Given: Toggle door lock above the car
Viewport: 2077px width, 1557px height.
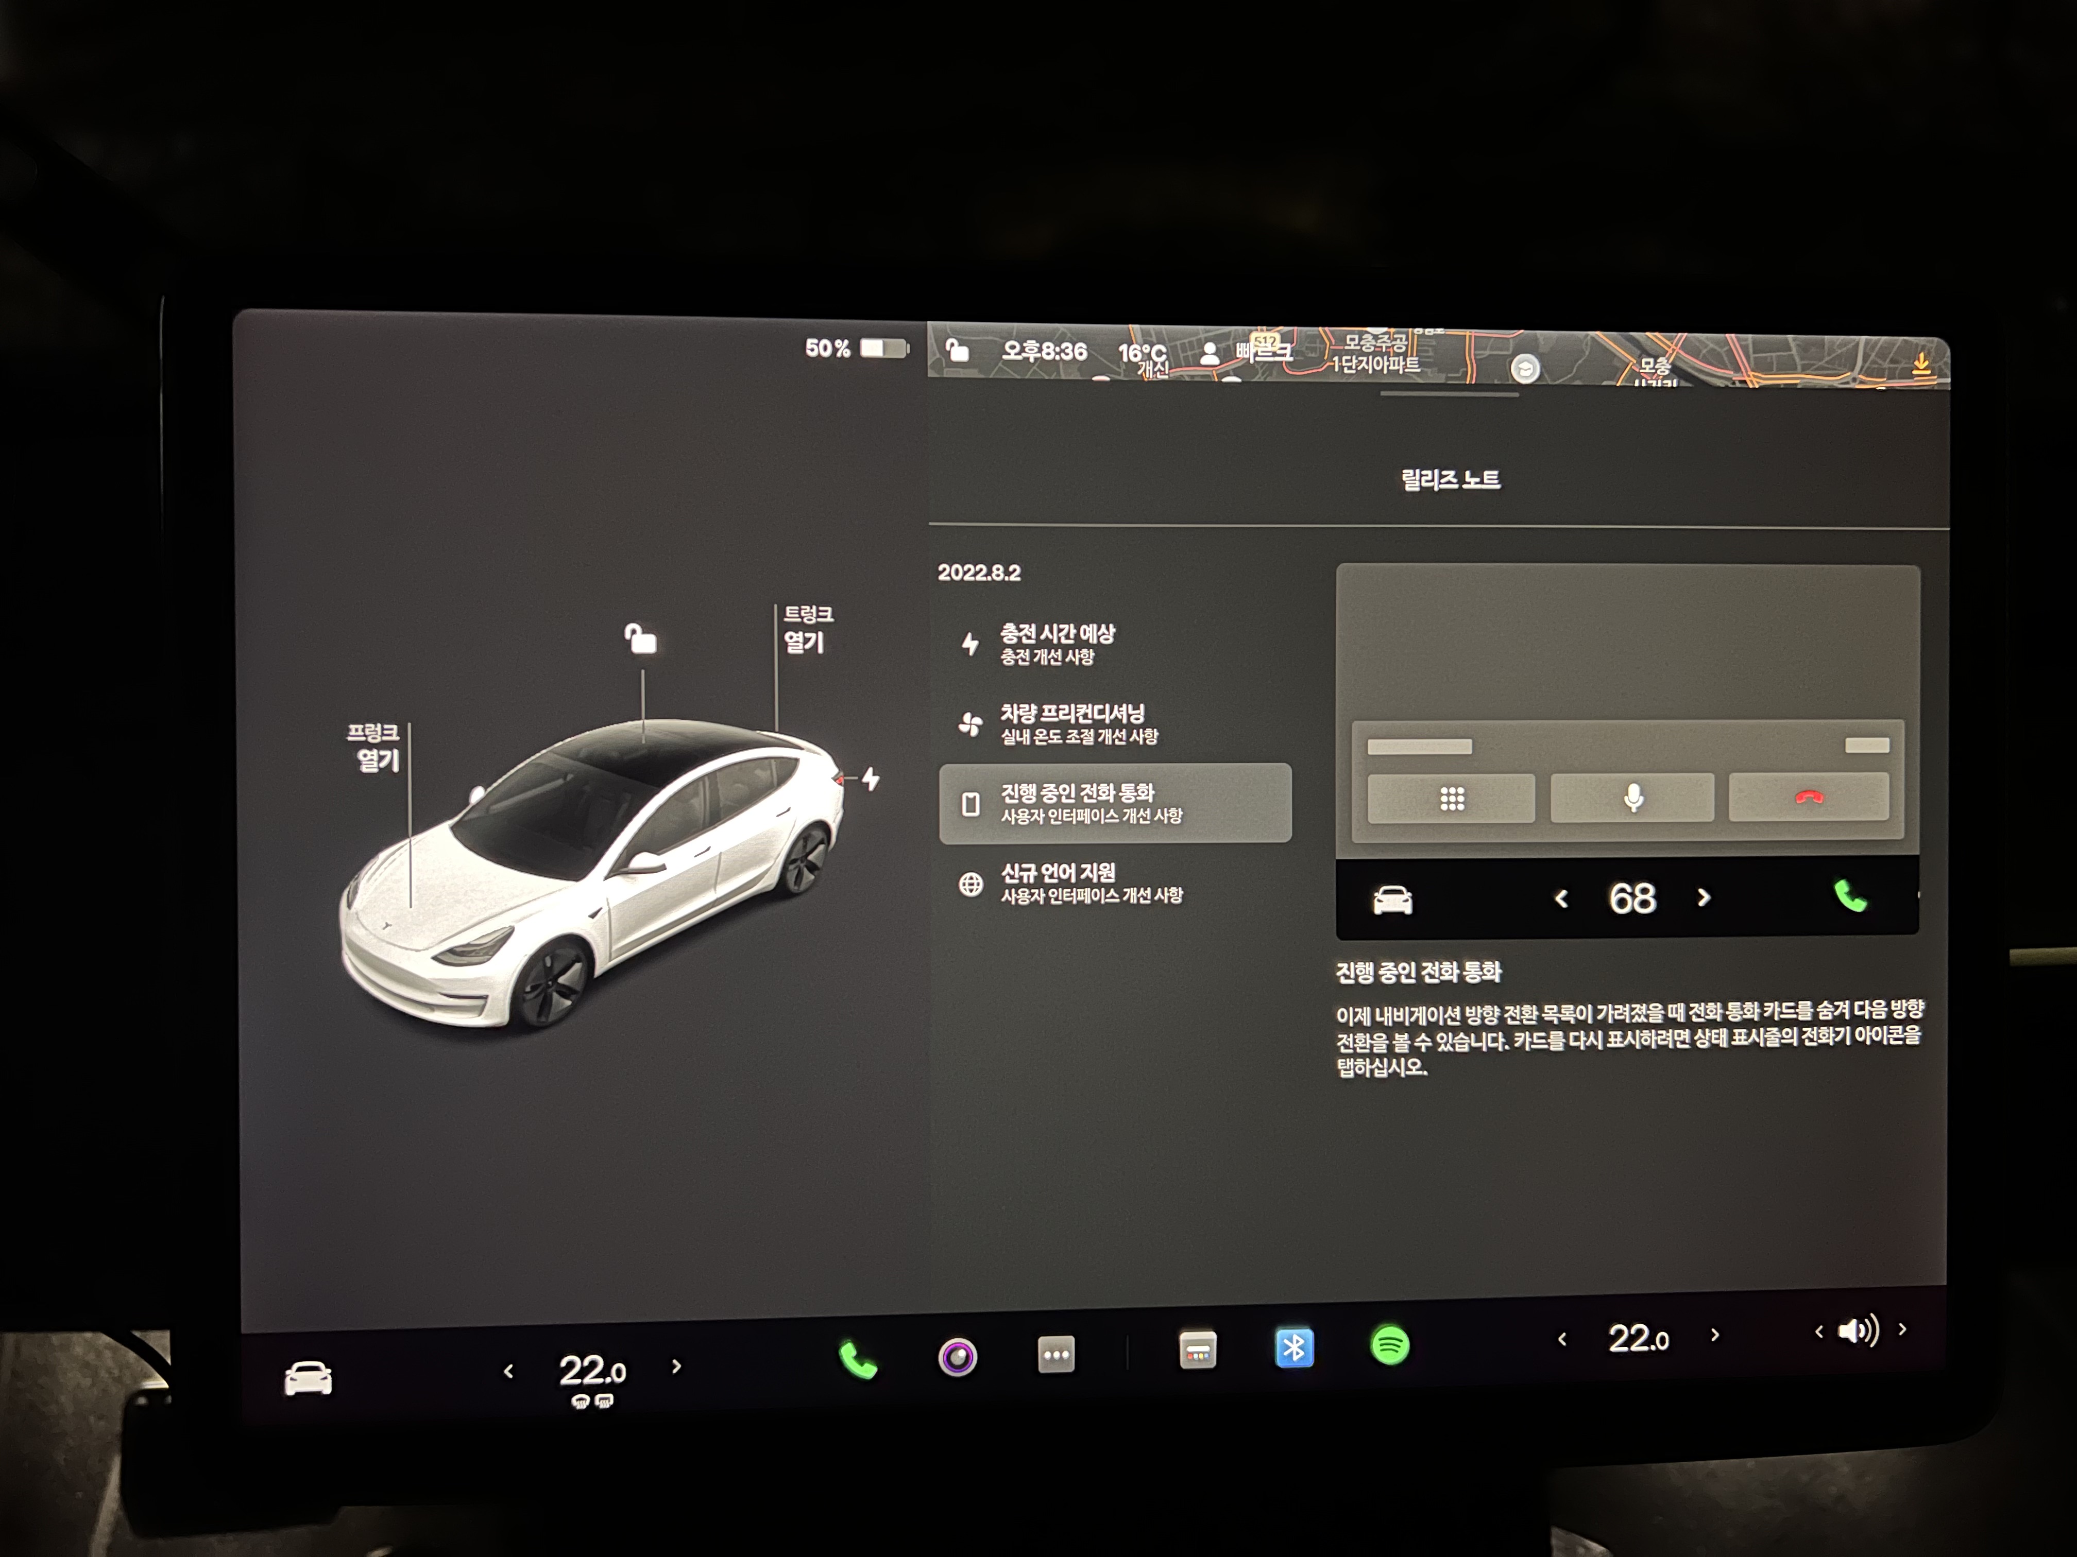Looking at the screenshot, I should tap(640, 639).
